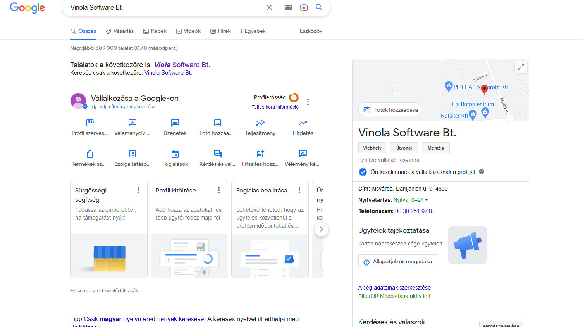Open Foglalások calendar icon
583x327 pixels.
[x=175, y=154]
